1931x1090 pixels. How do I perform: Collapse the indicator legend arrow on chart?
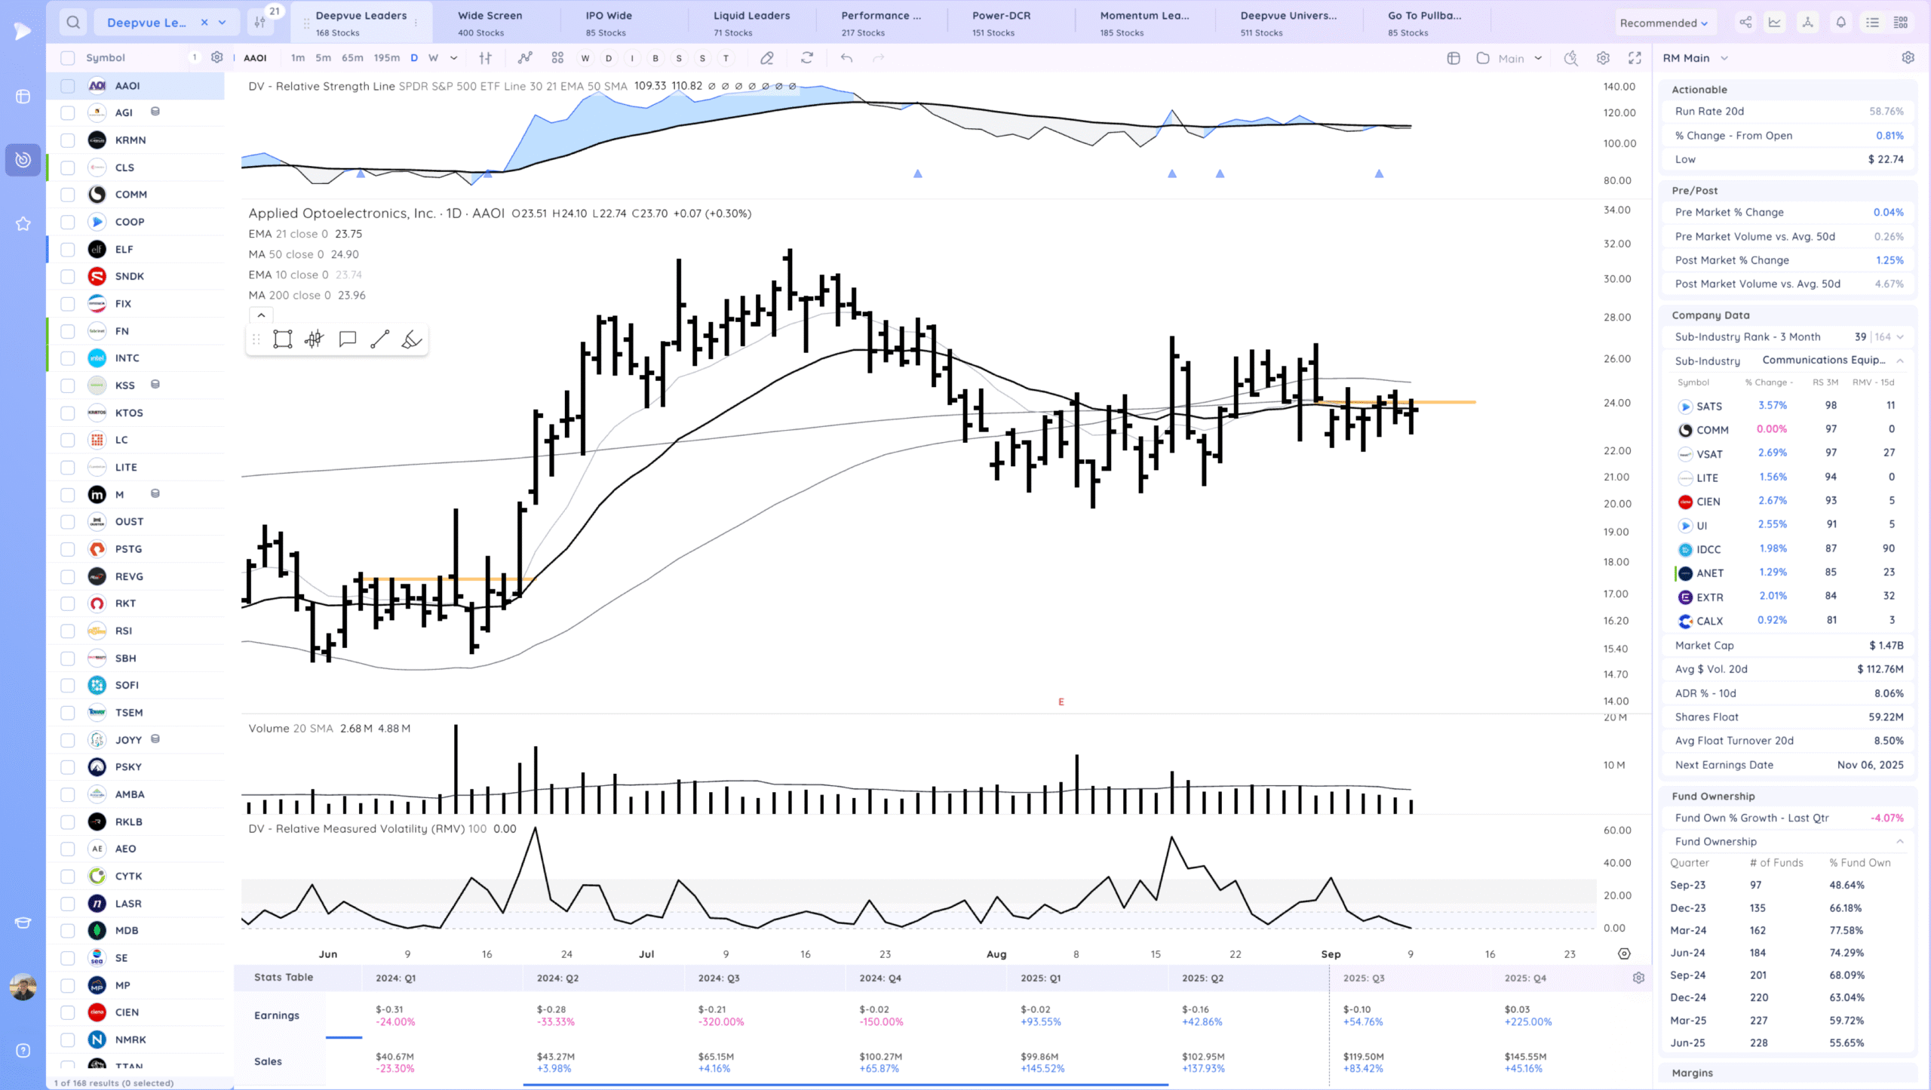[261, 315]
